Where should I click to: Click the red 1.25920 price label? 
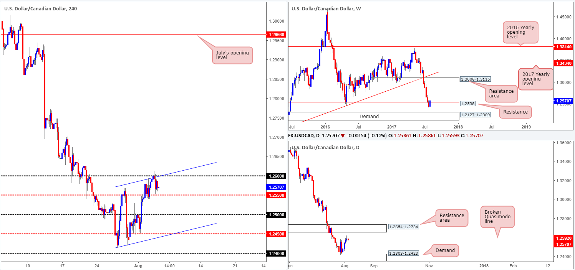point(563,238)
